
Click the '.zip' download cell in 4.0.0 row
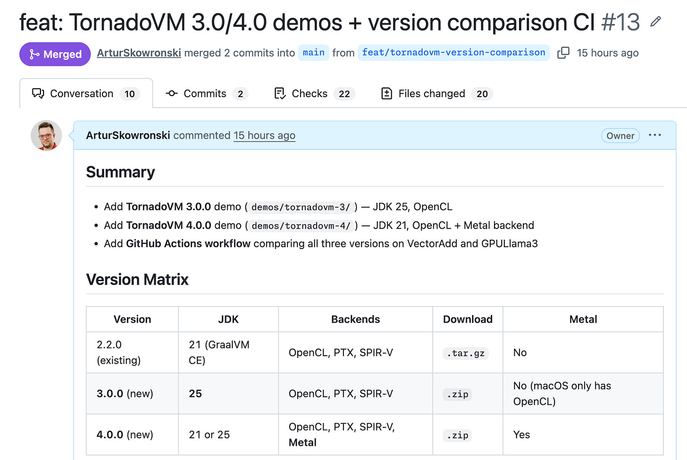(x=468, y=435)
